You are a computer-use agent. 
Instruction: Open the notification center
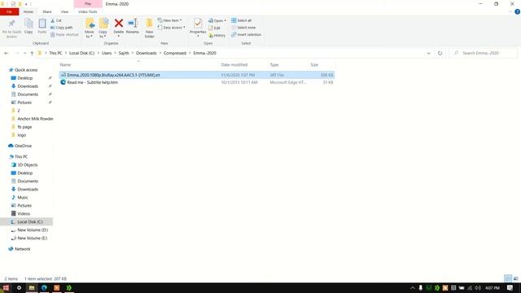(x=510, y=287)
